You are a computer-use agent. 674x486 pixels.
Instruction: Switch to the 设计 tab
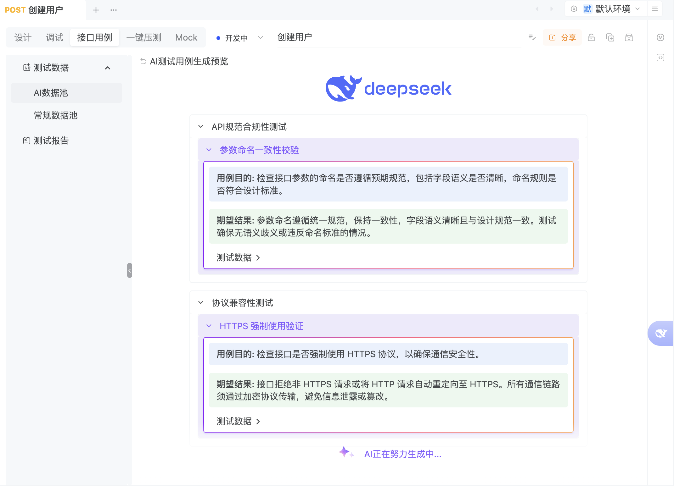coord(23,38)
